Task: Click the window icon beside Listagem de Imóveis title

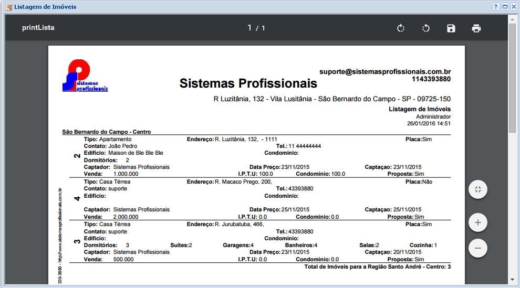Action: click(x=8, y=7)
